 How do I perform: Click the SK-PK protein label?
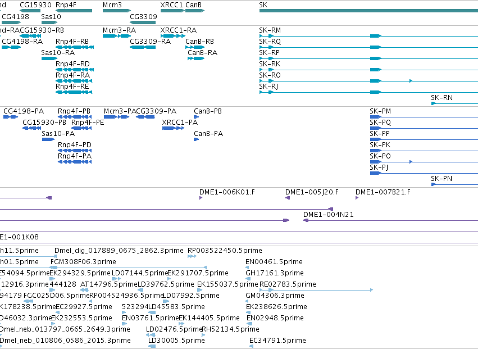[380, 145]
